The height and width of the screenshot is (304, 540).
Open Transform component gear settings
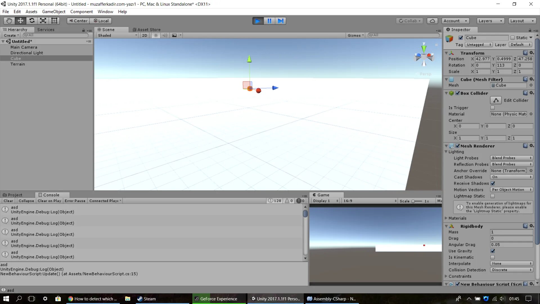[532, 53]
